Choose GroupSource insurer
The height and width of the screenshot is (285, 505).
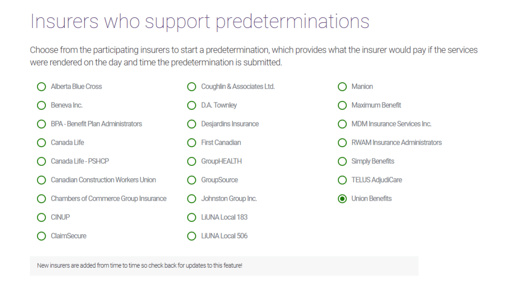coord(191,180)
